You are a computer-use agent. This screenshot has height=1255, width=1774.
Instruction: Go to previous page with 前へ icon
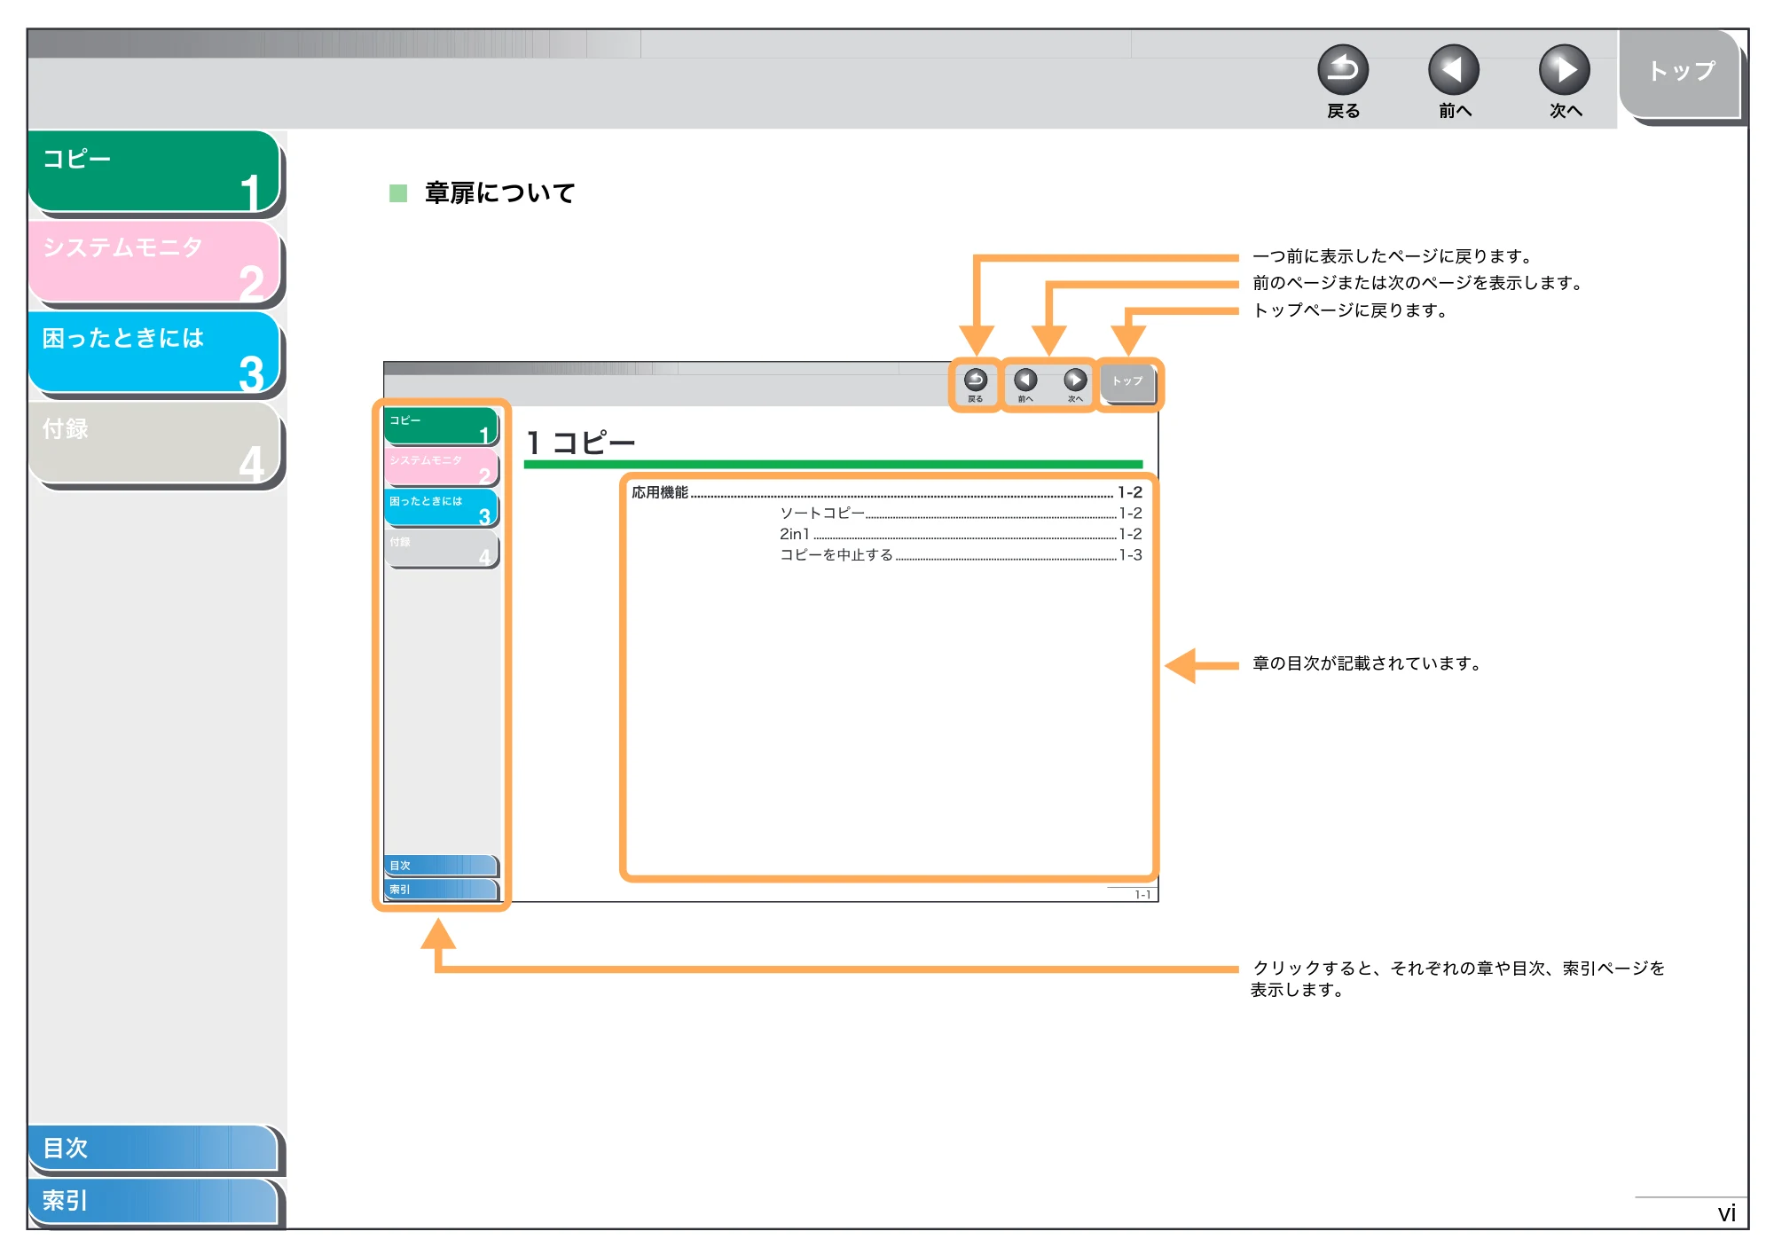click(1454, 70)
